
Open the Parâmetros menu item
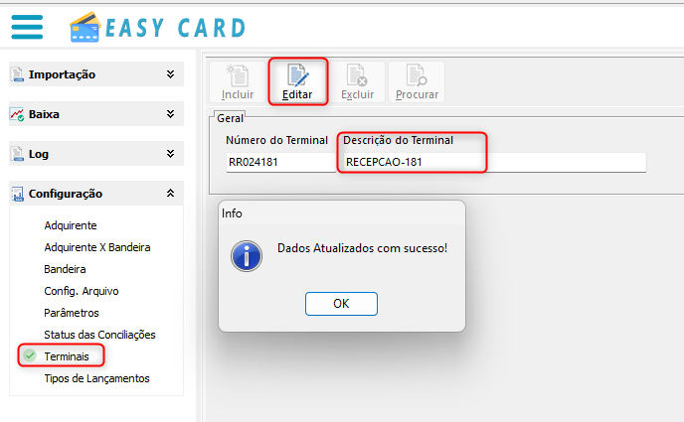pos(72,313)
